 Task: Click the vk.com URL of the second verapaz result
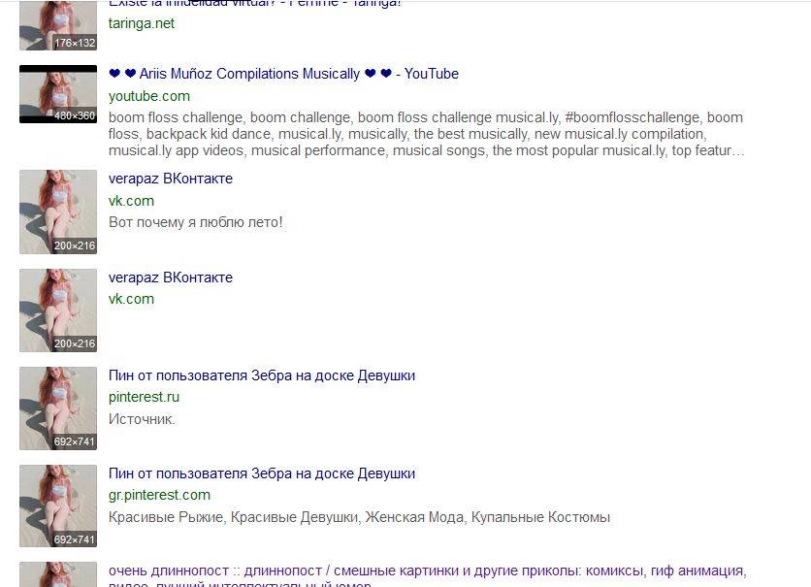[131, 299]
